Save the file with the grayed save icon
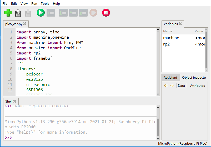This screenshot has height=147, width=211. pyautogui.click(x=28, y=13)
